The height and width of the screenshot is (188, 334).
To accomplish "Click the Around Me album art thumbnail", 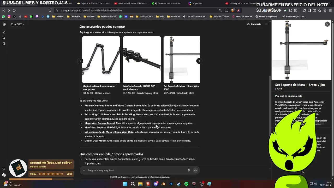I will click(18, 168).
